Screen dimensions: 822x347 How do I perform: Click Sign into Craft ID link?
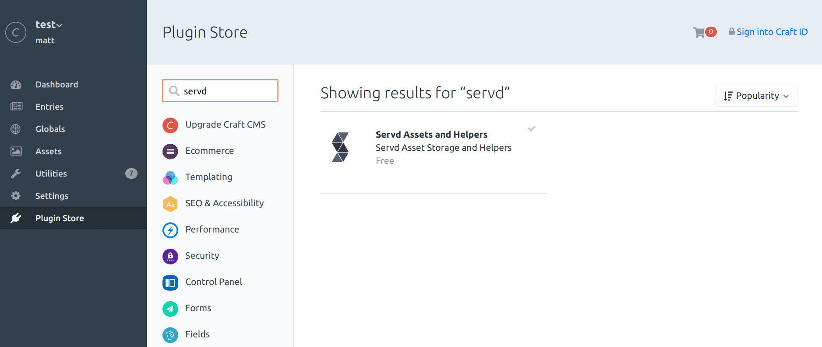coord(772,32)
